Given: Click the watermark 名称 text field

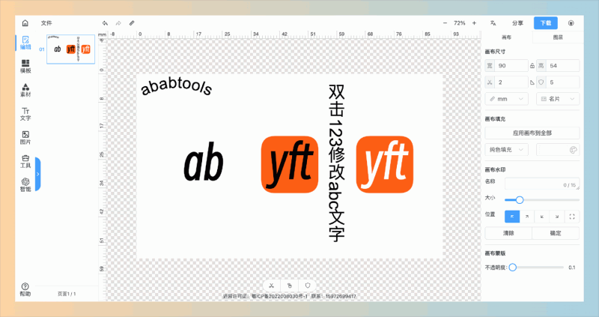Looking at the screenshot, I should pos(542,184).
